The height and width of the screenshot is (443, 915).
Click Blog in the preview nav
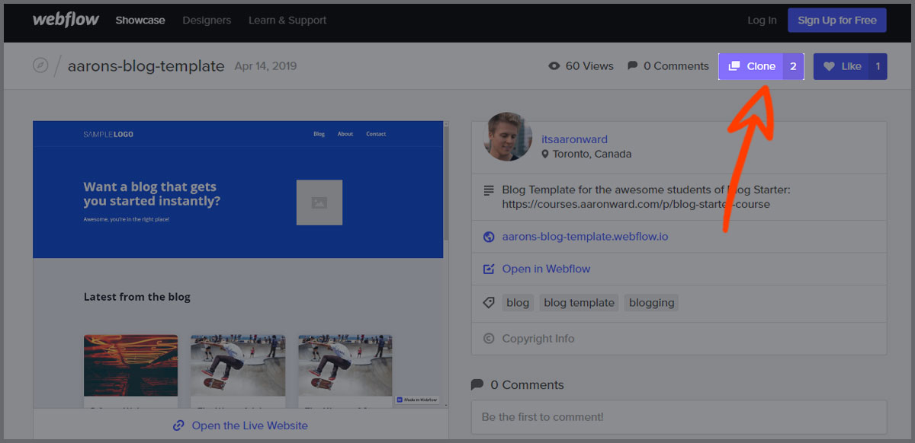click(319, 134)
